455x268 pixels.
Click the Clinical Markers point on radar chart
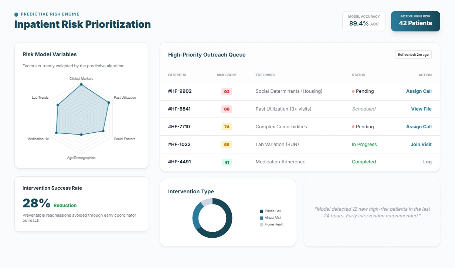tap(81, 85)
